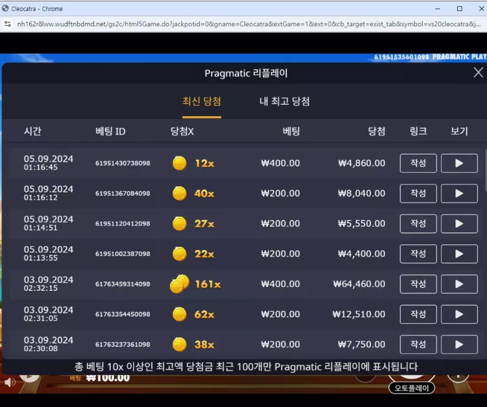The image size is (487, 407).
Task: Click 작성 for bet ID 61951120412098
Action: pyautogui.click(x=418, y=223)
